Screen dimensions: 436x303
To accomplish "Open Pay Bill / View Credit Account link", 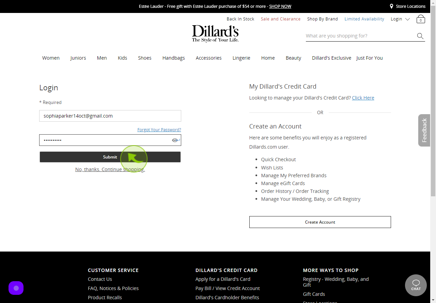I will (228, 288).
